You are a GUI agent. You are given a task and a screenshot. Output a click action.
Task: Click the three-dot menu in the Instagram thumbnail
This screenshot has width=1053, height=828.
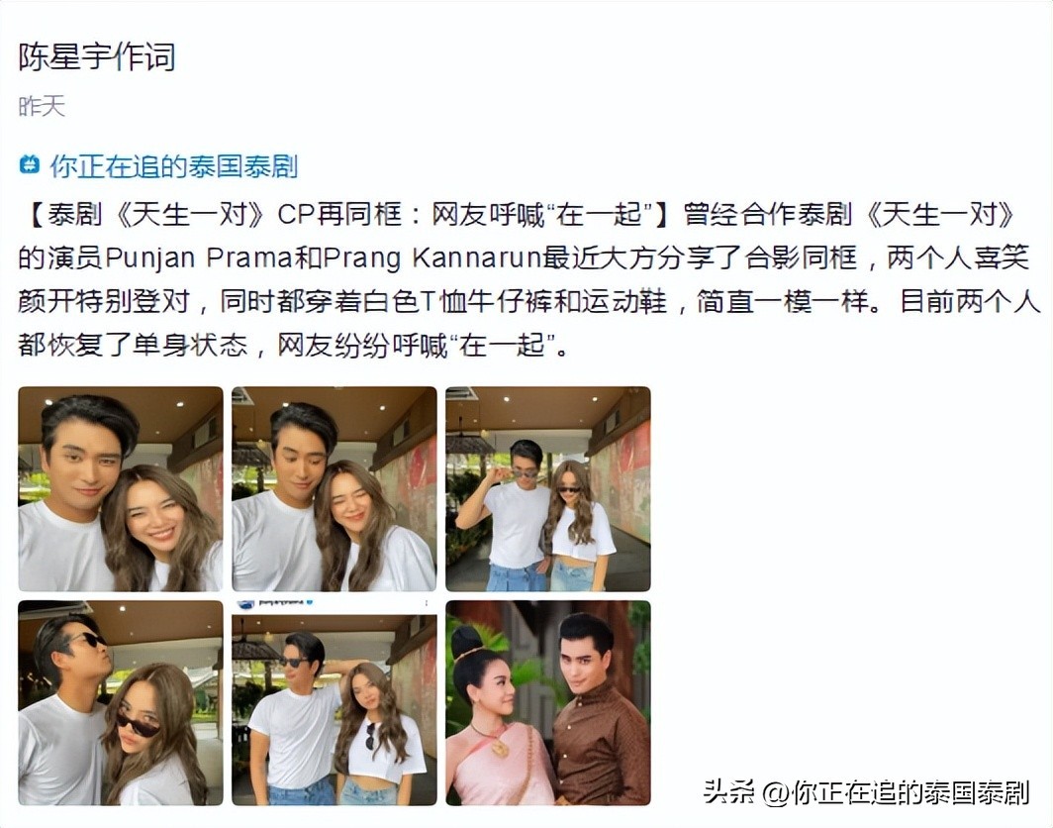point(426,603)
